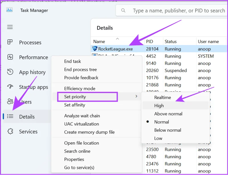Click PID 10176 cell
This screenshot has width=228, height=175.
click(x=152, y=78)
